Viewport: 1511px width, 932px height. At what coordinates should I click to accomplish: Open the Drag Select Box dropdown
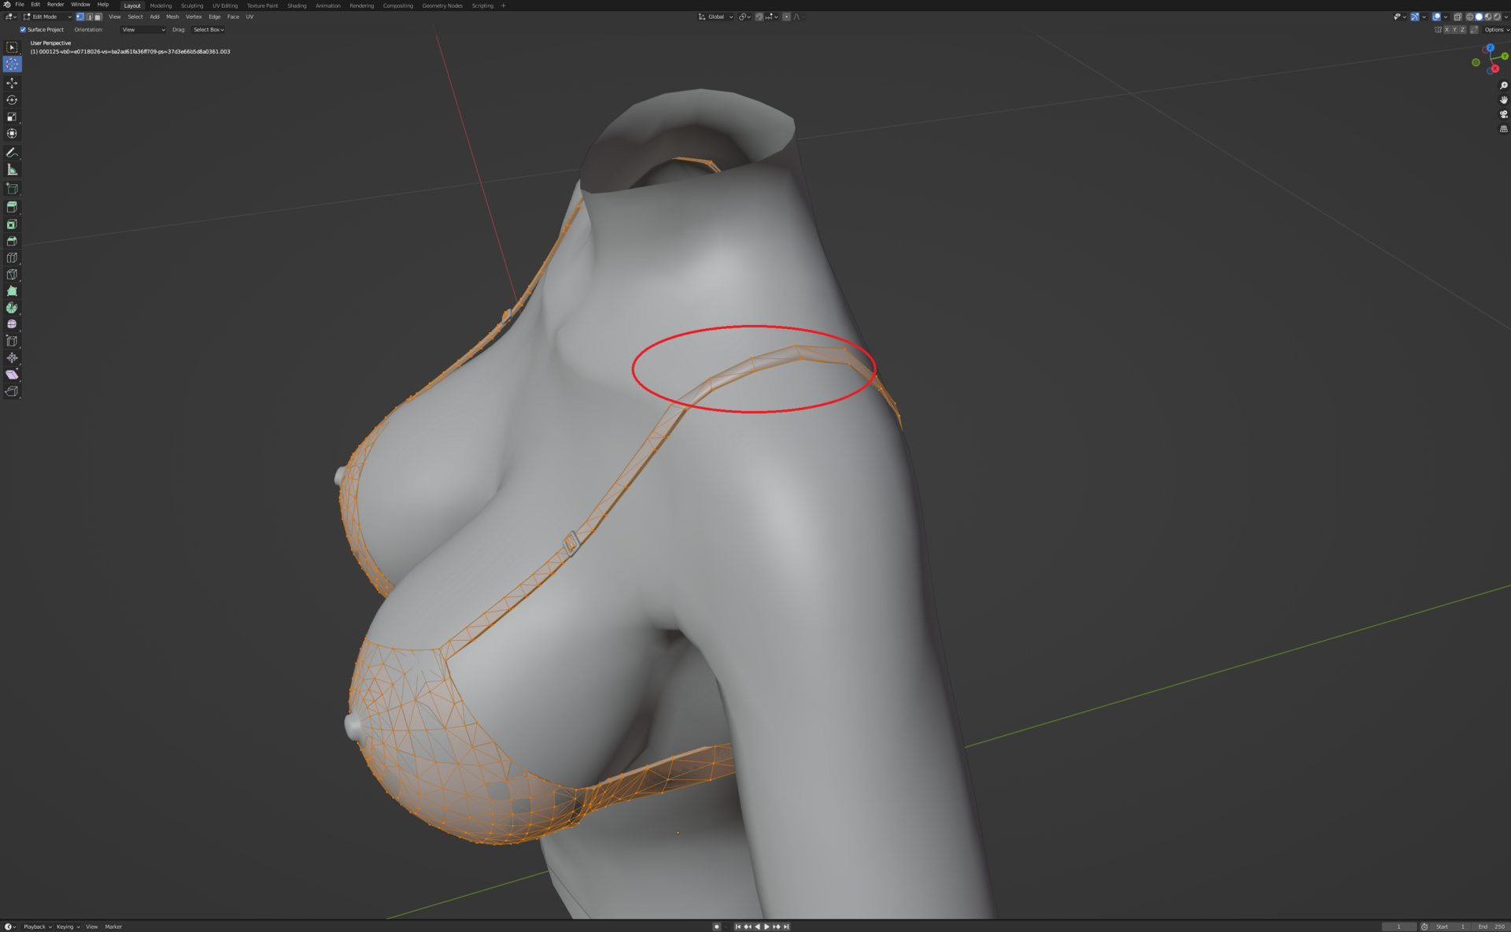[x=209, y=30]
